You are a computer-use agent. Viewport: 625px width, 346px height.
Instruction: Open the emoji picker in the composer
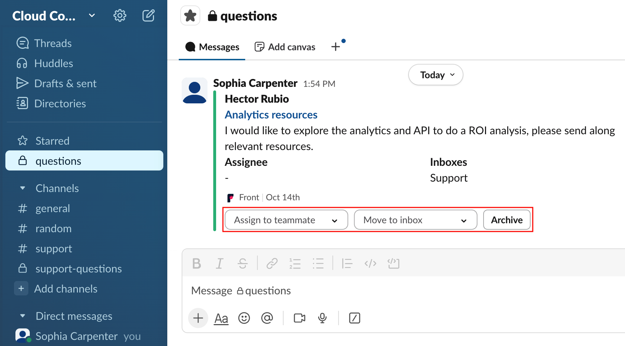tap(244, 318)
